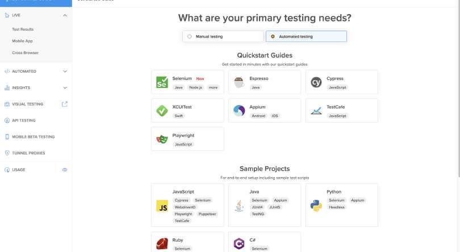Select the XCUITest green checkmark icon
Image resolution: width=460 pixels, height=252 pixels.
(161, 111)
